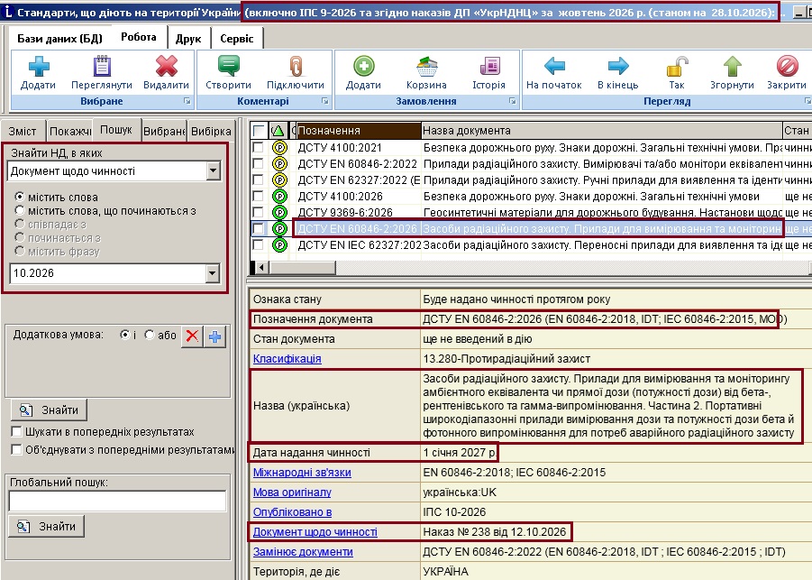Choose the 'або' radio button
This screenshot has height=580, width=812.
(149, 335)
